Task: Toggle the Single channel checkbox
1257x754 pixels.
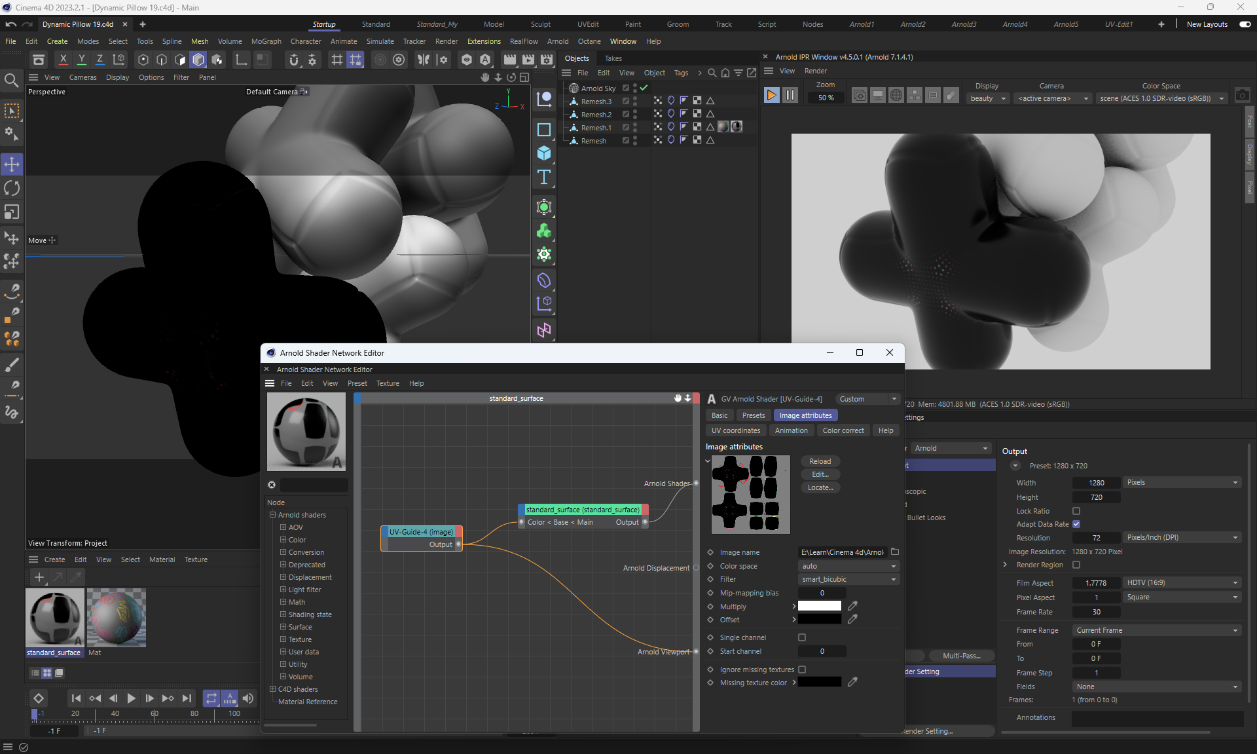Action: pos(802,637)
